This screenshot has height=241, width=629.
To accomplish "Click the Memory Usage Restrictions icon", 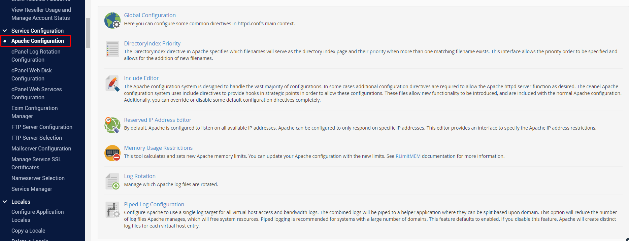I will pos(112,153).
